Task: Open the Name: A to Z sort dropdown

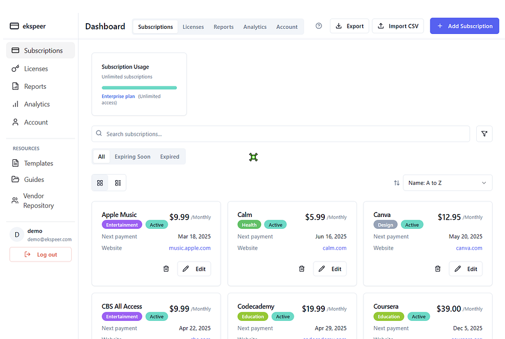Action: tap(447, 183)
